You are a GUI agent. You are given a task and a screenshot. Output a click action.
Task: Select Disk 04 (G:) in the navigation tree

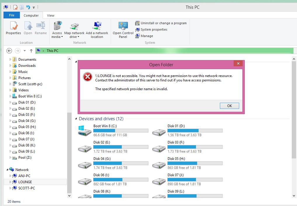(27, 121)
